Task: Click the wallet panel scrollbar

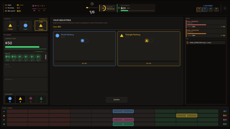Action: coord(46,57)
